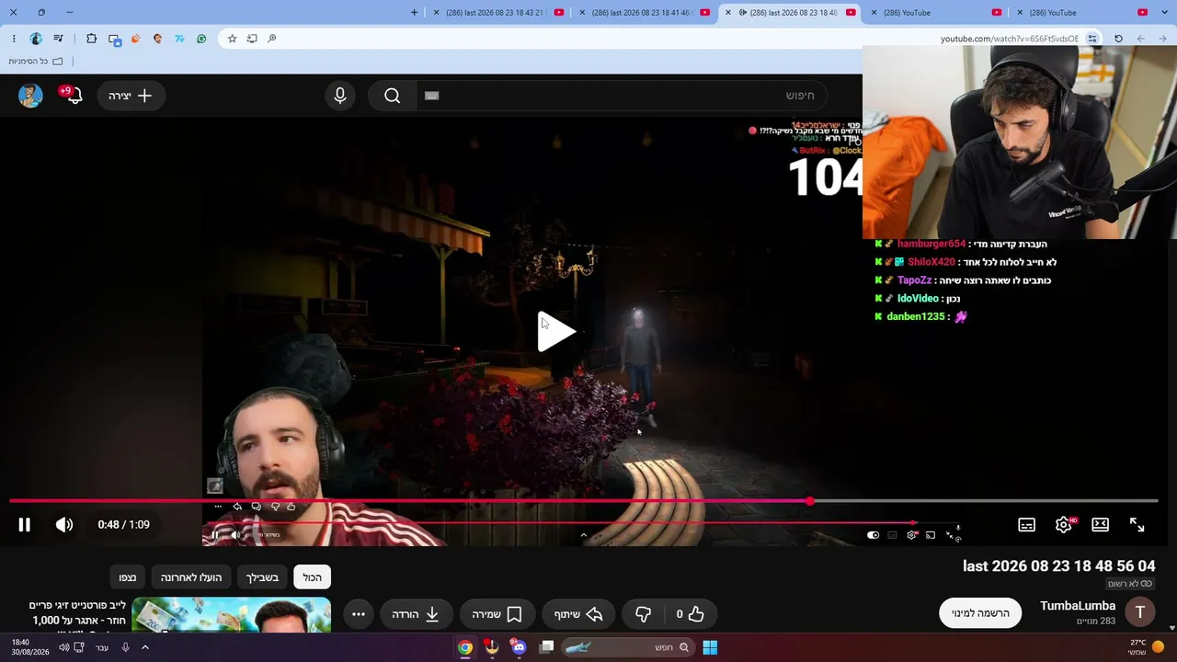Mute the YouTube video volume
Viewport: 1177px width, 662px height.
[x=63, y=525]
